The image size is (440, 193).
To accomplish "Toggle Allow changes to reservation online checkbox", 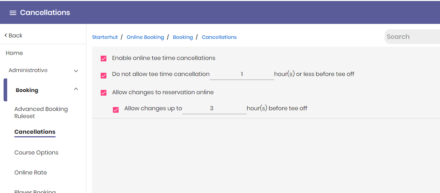I will click(x=104, y=93).
